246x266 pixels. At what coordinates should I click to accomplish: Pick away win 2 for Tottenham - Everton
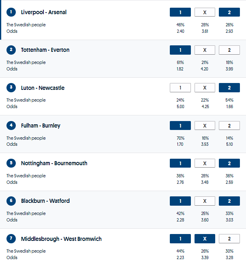click(229, 50)
